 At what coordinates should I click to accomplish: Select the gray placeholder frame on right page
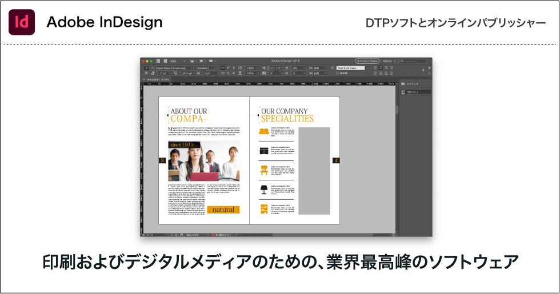coord(314,171)
